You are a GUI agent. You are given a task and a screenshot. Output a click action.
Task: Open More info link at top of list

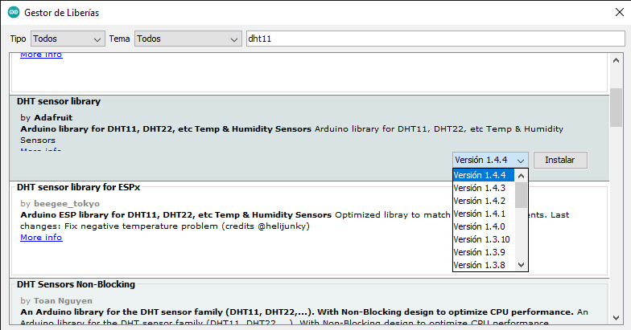(41, 55)
